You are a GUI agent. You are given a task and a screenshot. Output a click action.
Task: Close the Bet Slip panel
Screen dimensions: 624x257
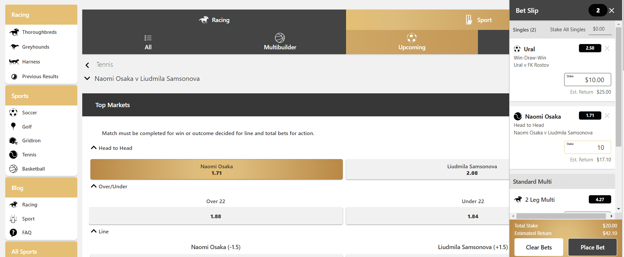pyautogui.click(x=612, y=11)
